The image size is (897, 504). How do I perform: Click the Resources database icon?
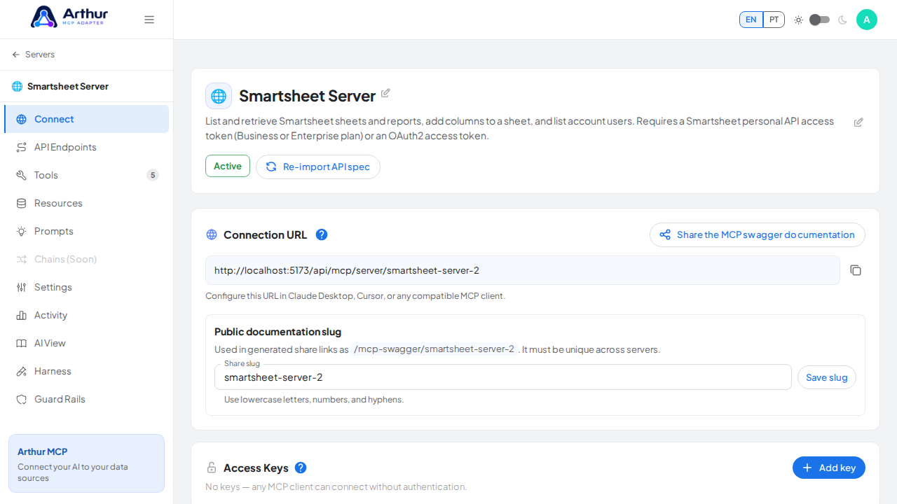click(x=21, y=203)
